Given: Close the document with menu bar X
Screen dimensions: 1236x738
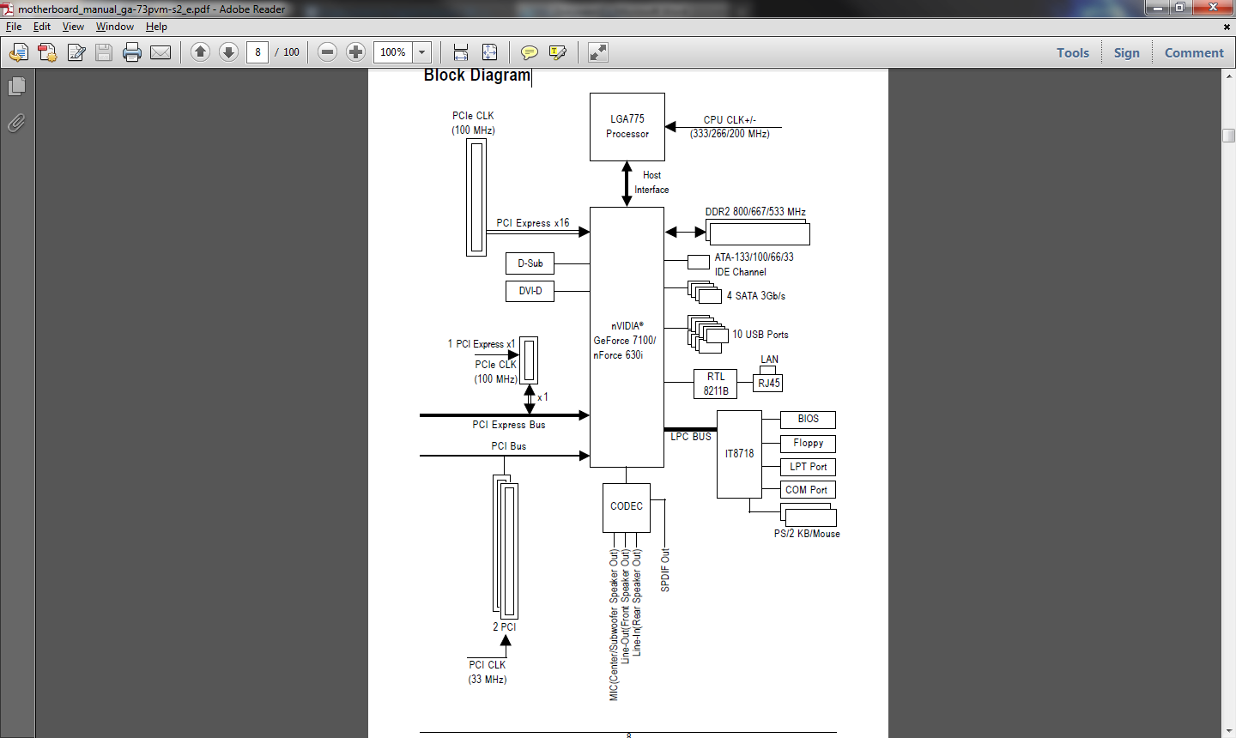Looking at the screenshot, I should coord(1227,27).
